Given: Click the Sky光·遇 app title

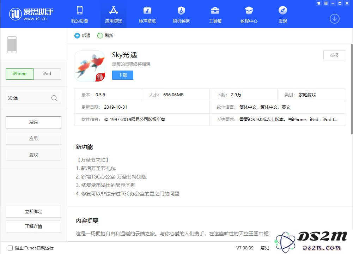Looking at the screenshot, I should [x=124, y=55].
